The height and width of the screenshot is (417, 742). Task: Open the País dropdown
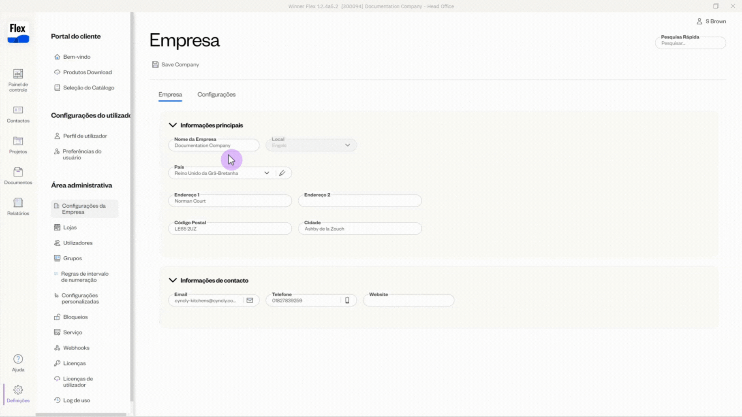(x=267, y=172)
